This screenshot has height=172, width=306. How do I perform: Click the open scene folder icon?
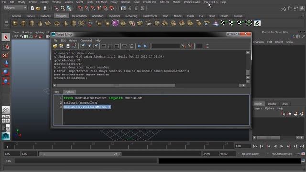(38, 8)
